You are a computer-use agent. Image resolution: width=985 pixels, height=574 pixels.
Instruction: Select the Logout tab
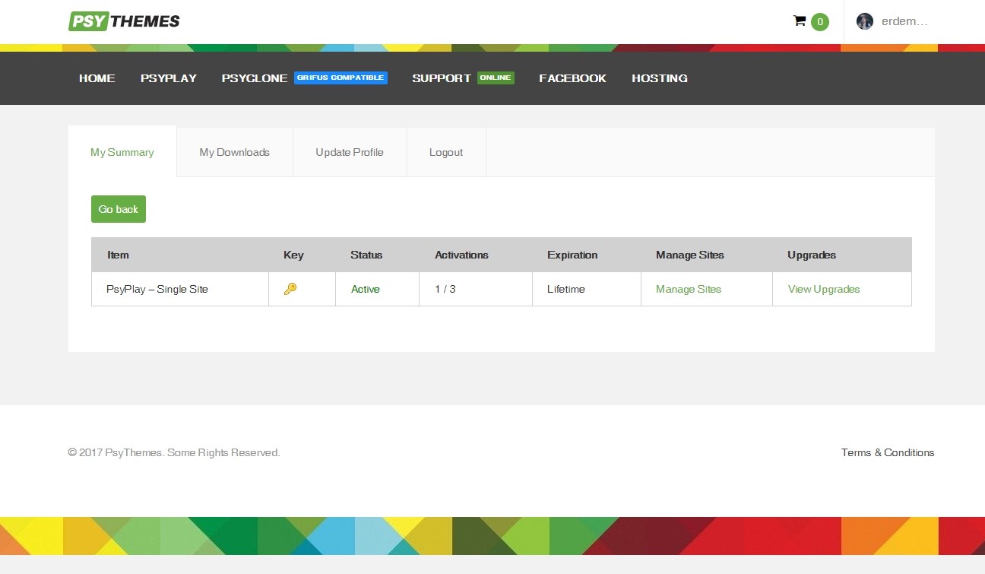pyautogui.click(x=446, y=152)
